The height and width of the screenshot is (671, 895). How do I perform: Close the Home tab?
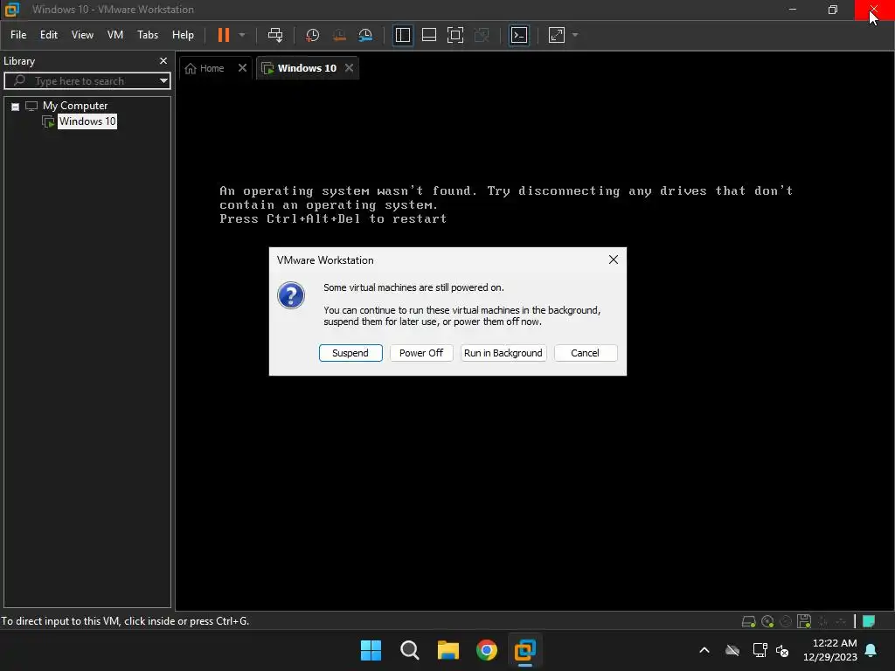[x=243, y=68]
